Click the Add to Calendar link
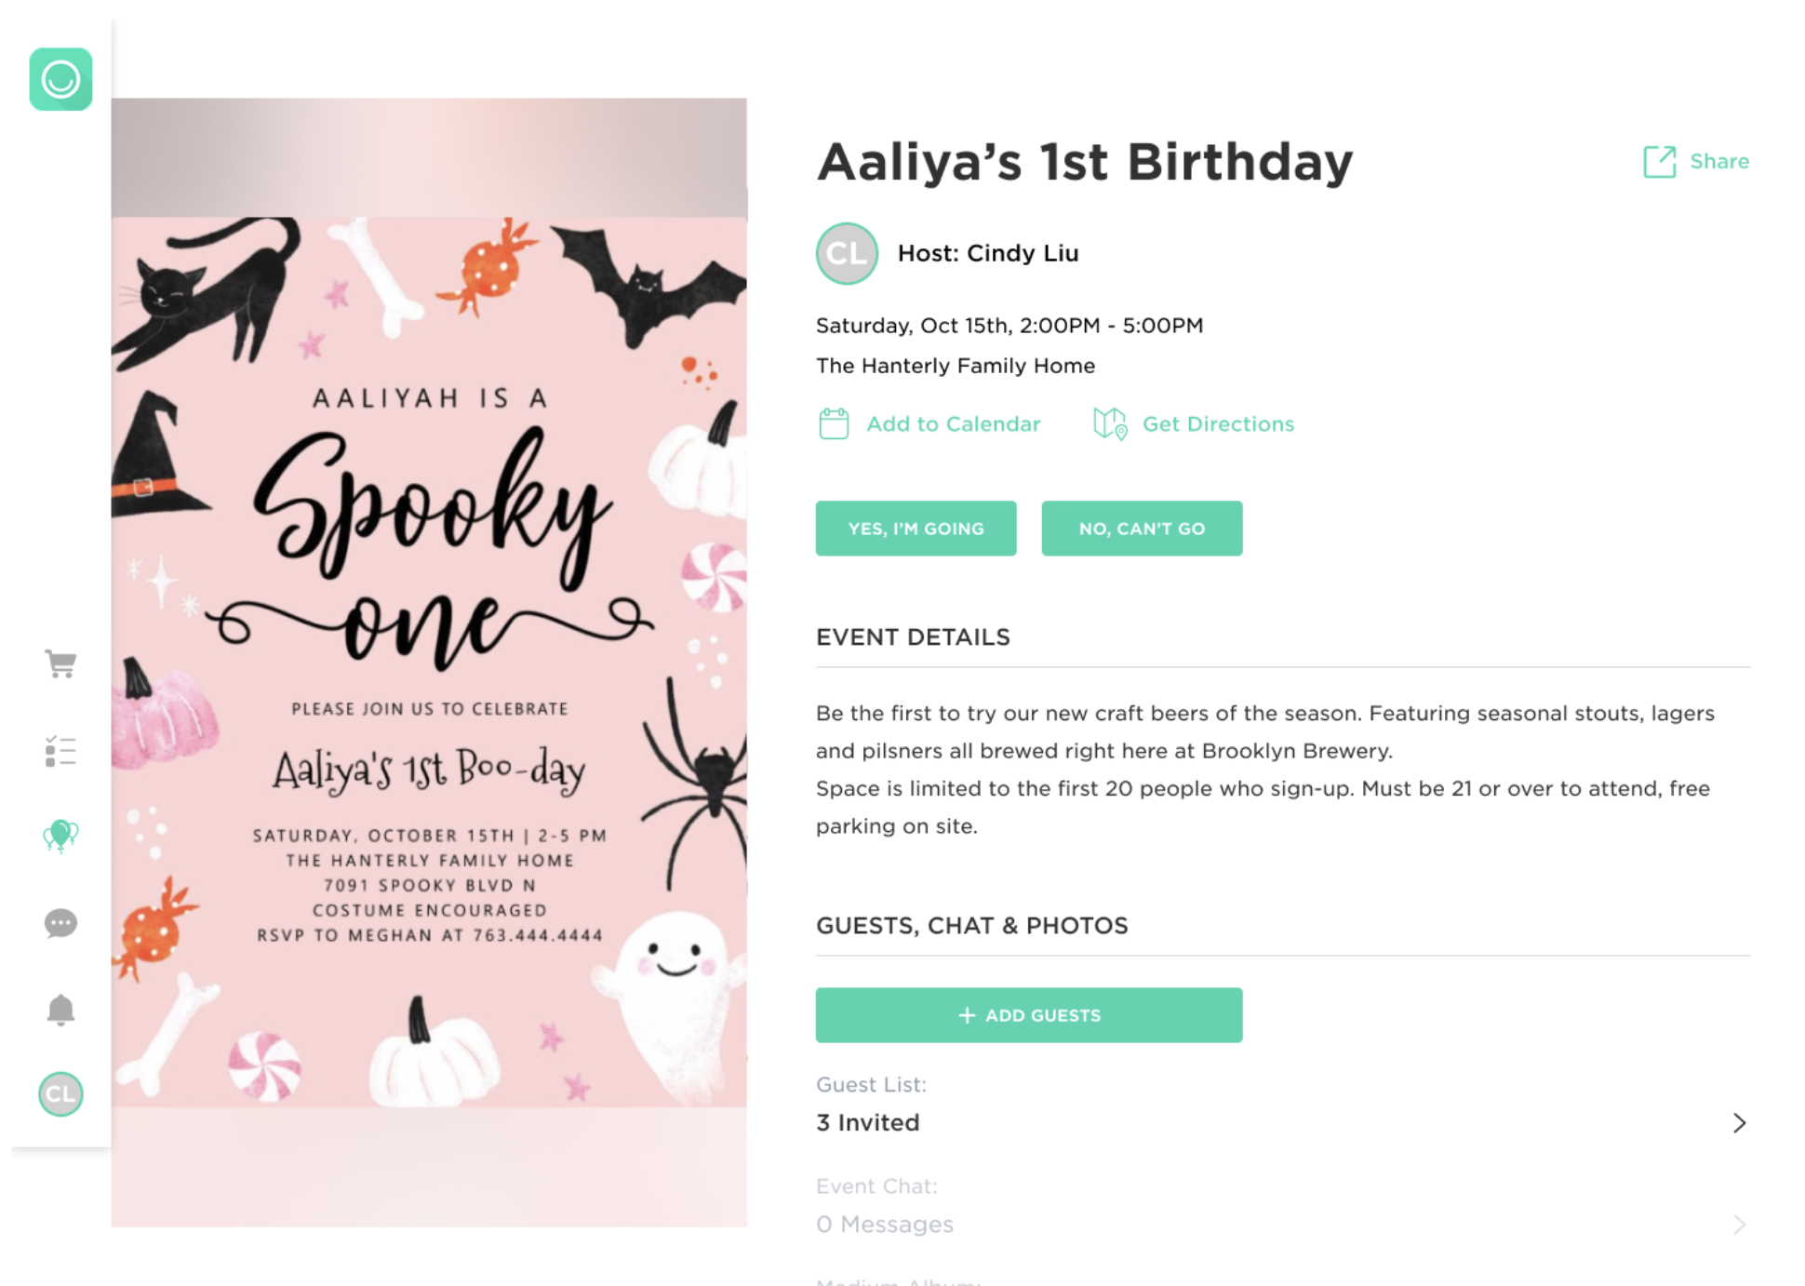 click(953, 424)
